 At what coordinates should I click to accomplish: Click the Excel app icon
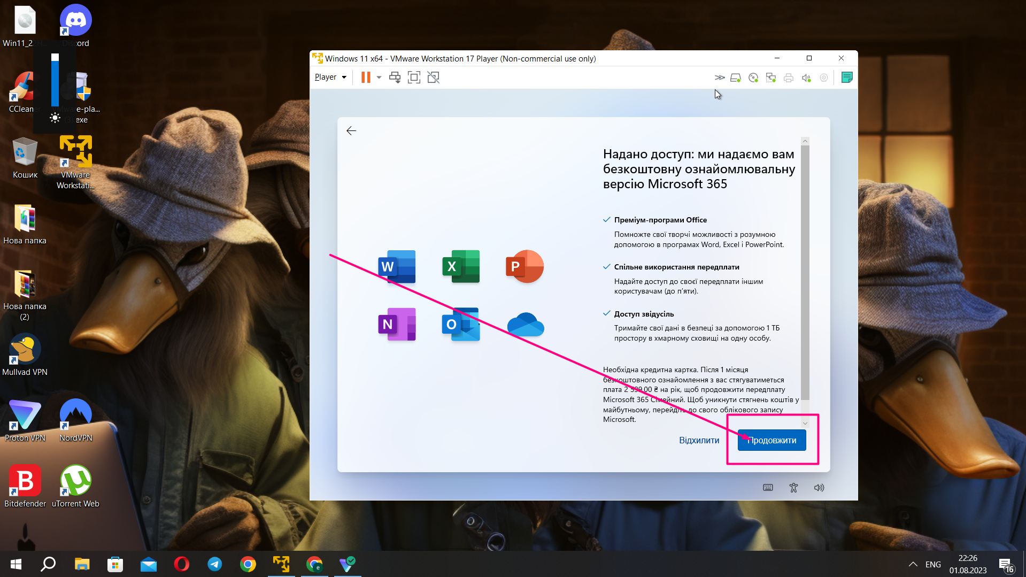click(x=461, y=266)
